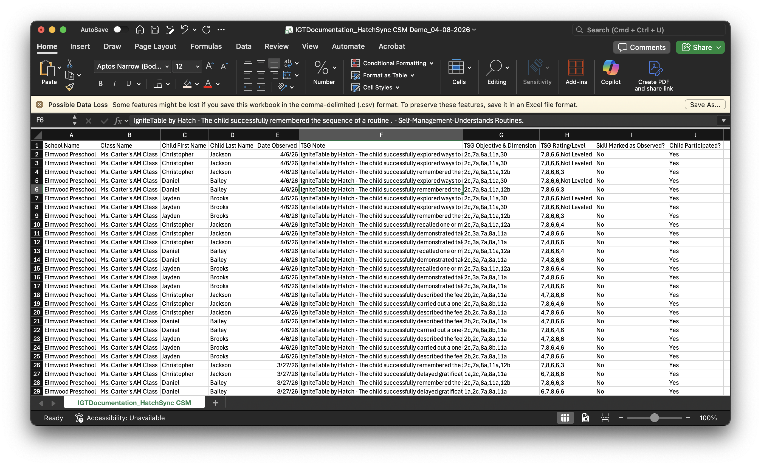Click the Fill Color bucket swatch
761x466 pixels.
click(x=187, y=84)
